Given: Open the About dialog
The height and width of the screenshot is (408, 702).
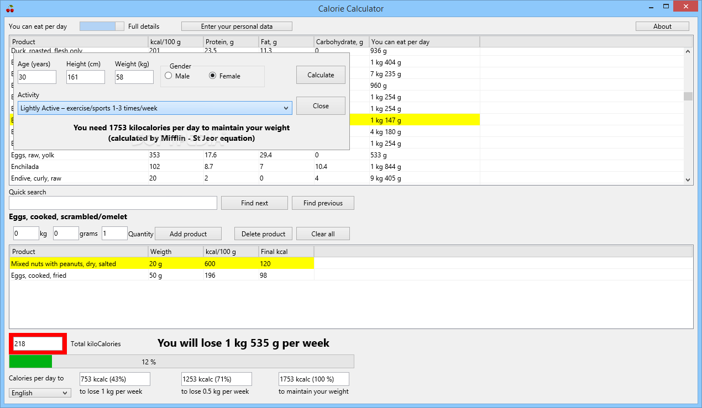Looking at the screenshot, I should pos(662,26).
